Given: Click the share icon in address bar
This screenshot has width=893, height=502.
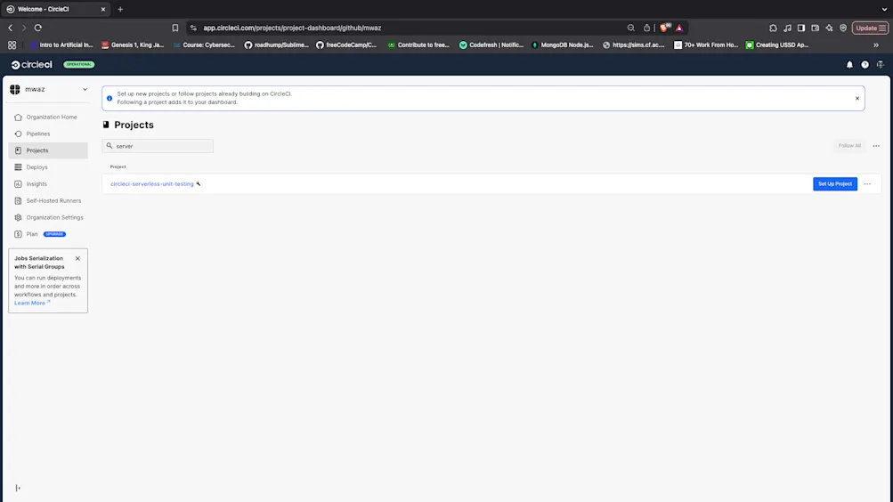Looking at the screenshot, I should pos(646,28).
